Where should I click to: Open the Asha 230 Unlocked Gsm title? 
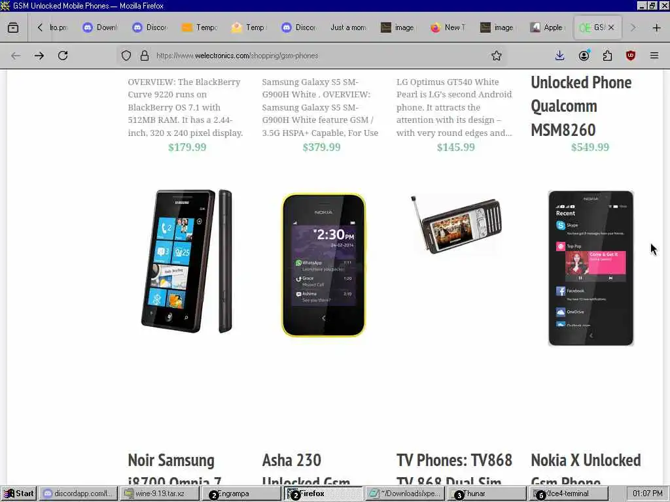tap(306, 469)
